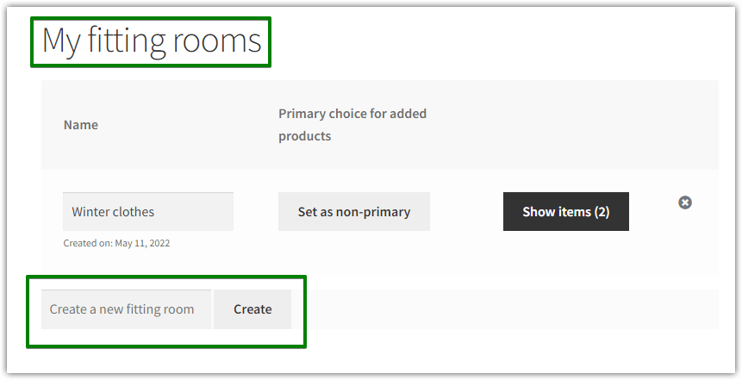Focus the Winter clothes name field
The width and height of the screenshot is (742, 380).
point(148,212)
